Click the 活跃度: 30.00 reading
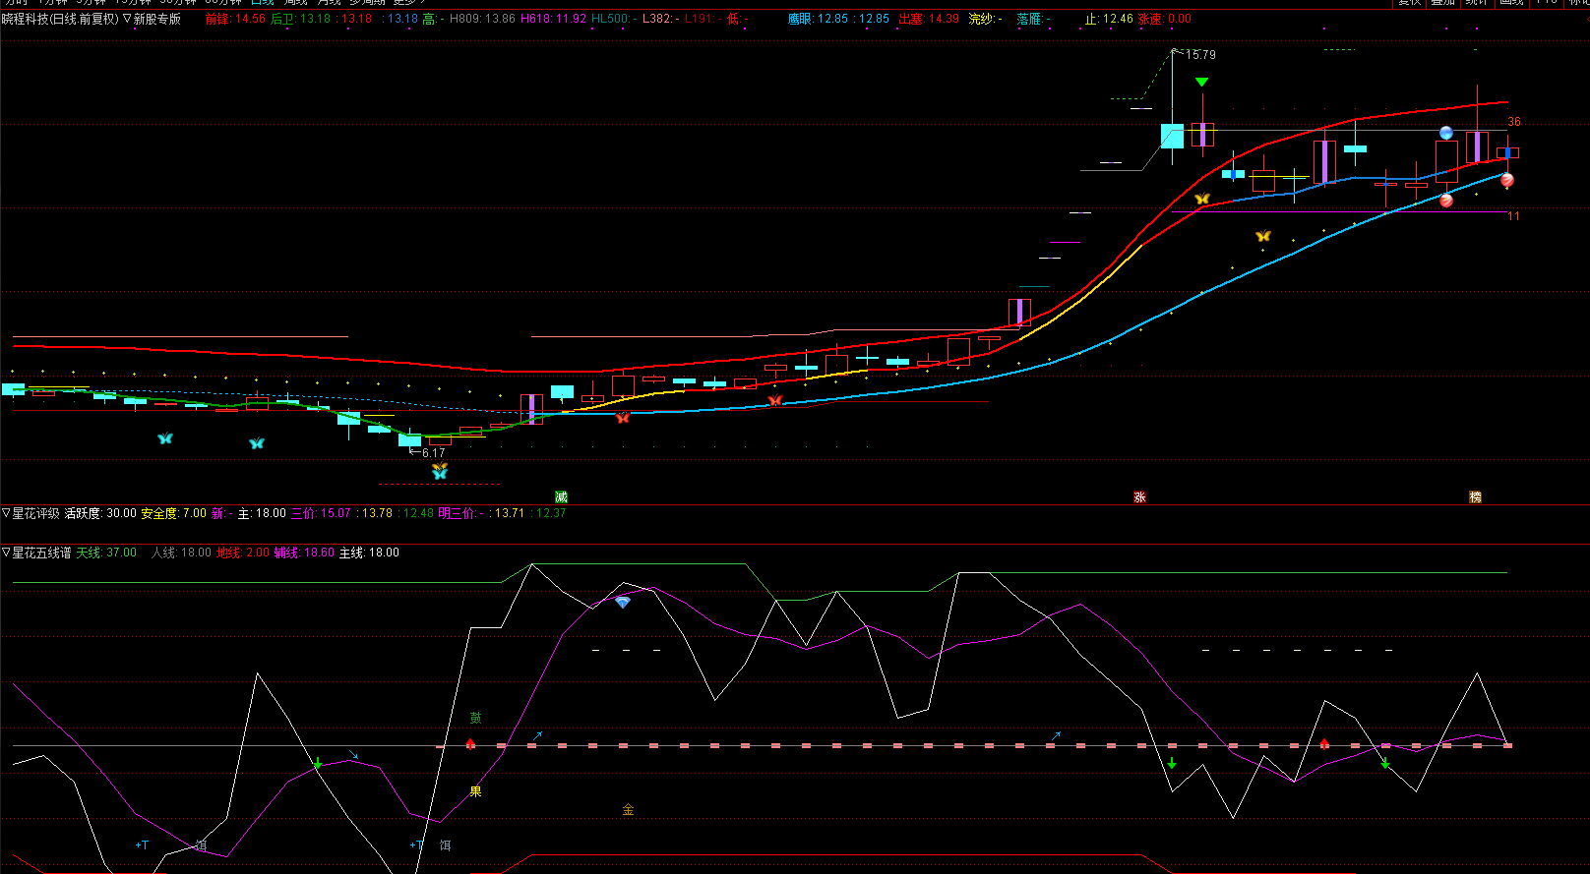This screenshot has height=874, width=1590. click(100, 513)
